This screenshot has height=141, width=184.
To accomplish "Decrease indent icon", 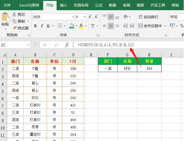I will point(126,26).
